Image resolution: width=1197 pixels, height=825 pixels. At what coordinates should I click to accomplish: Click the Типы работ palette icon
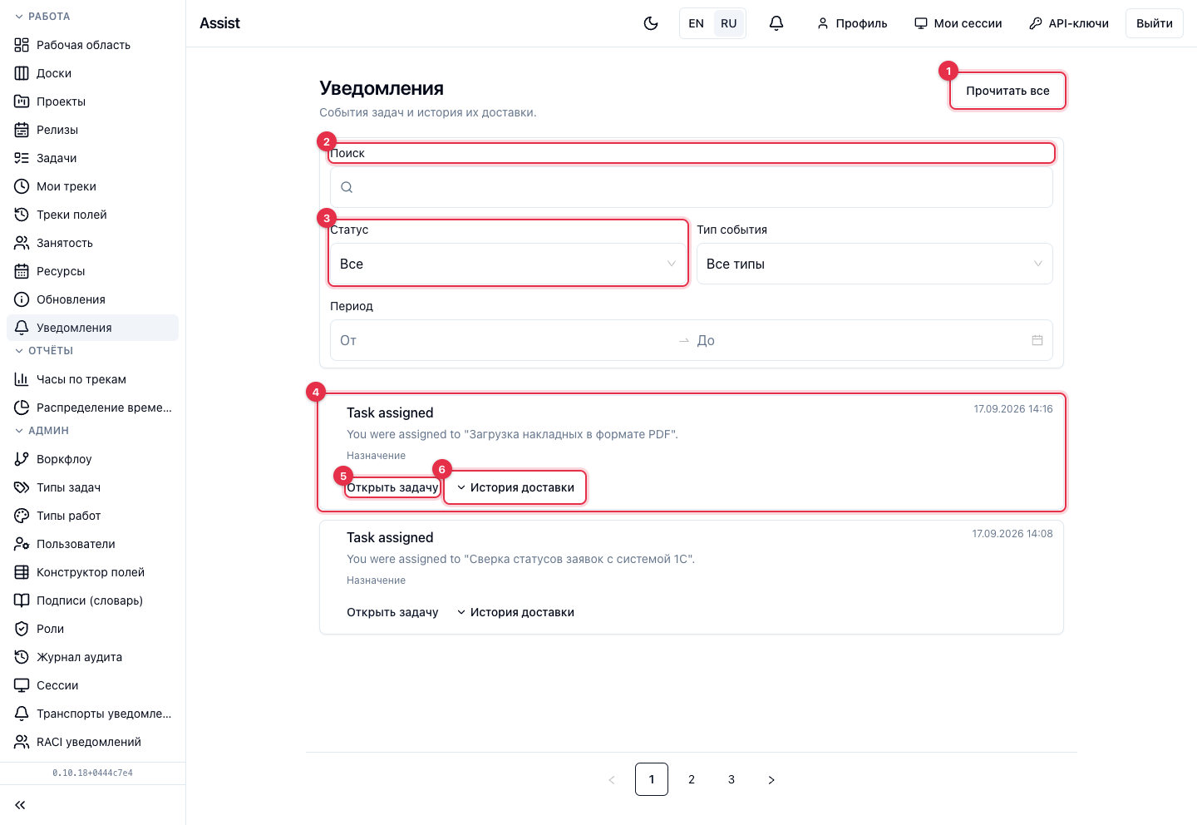tap(22, 516)
